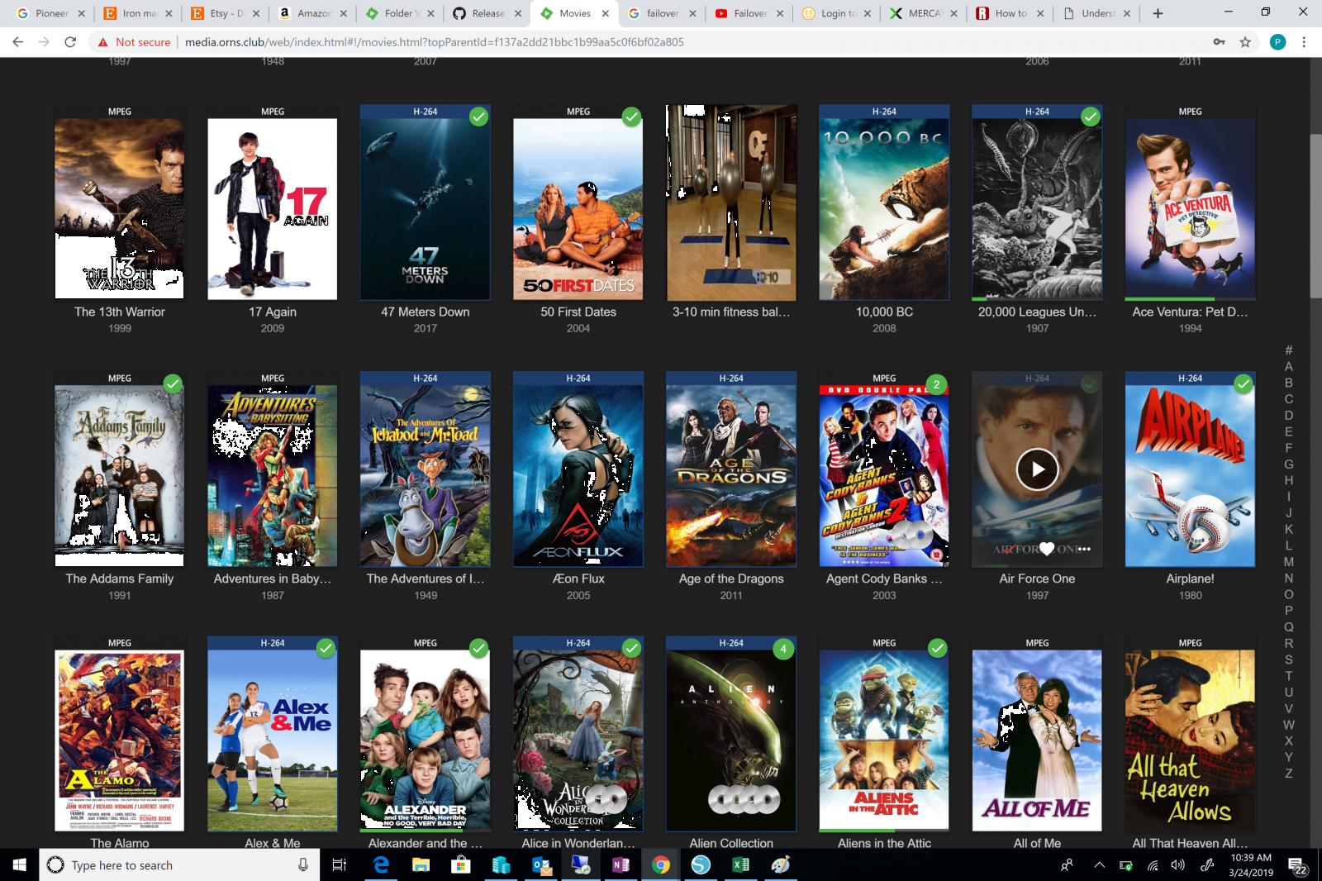Close the How to tab
The width and height of the screenshot is (1322, 881).
tap(1040, 13)
